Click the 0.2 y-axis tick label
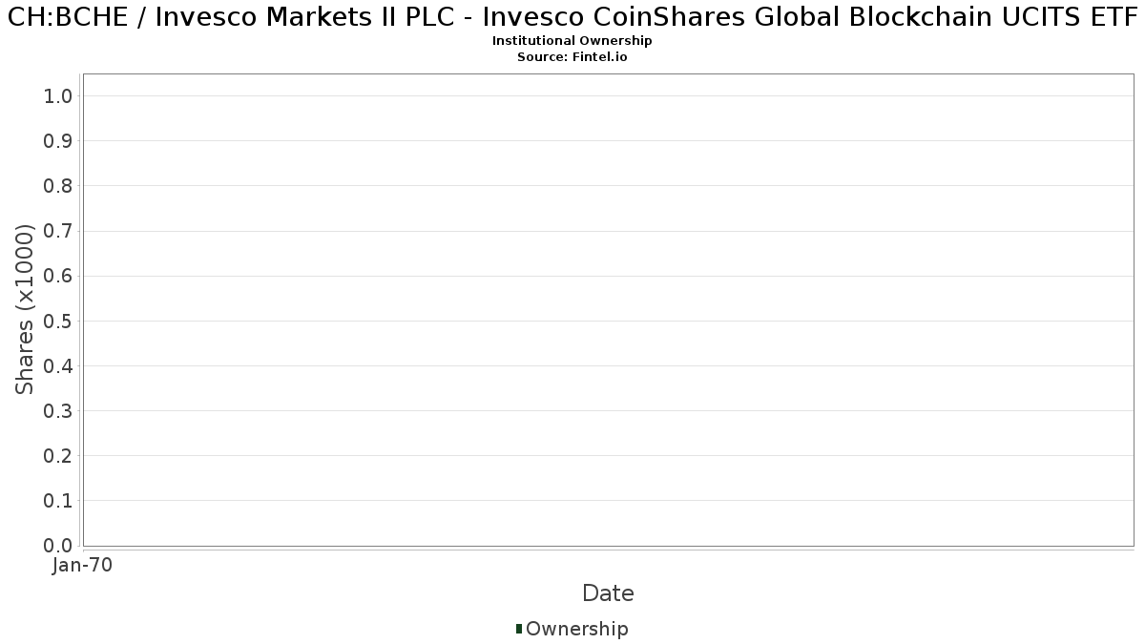 click(58, 456)
